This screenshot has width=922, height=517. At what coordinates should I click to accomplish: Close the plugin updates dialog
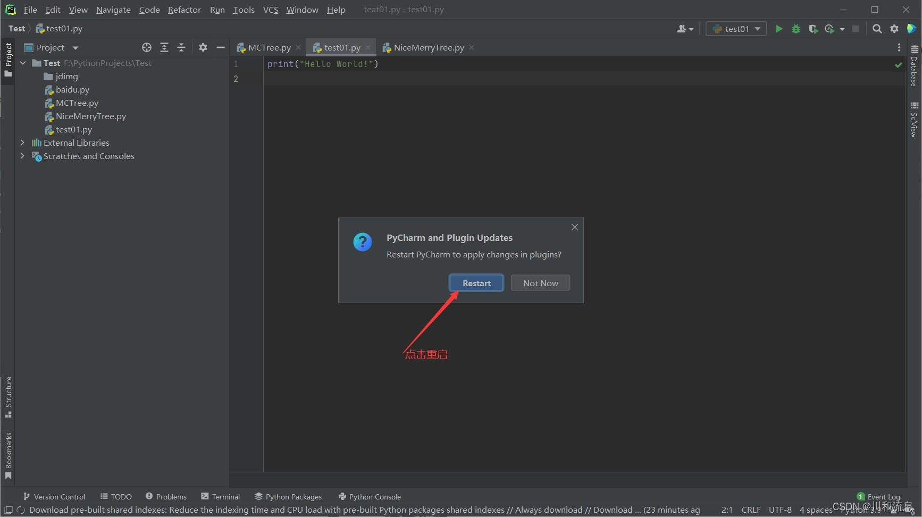tap(575, 227)
